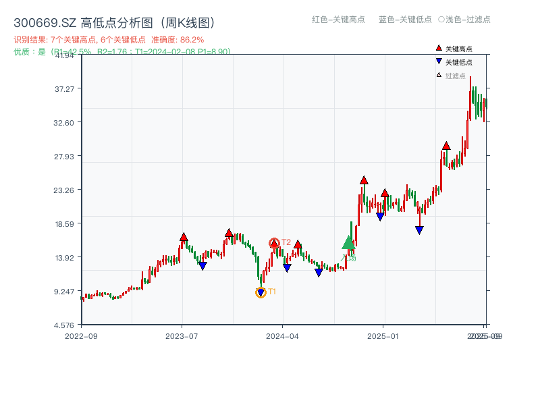Click the red 识别结果 summary text line
Viewport: 540px width, 405px height.
pos(109,40)
